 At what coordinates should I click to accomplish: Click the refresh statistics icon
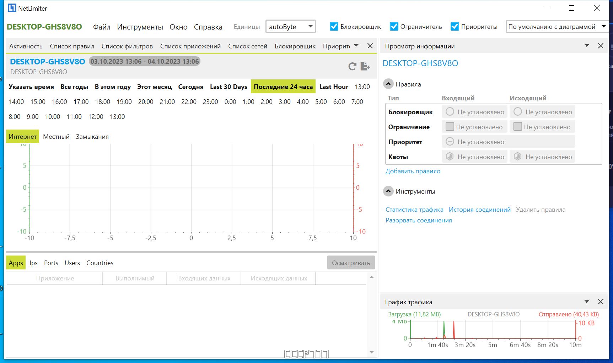coord(352,67)
